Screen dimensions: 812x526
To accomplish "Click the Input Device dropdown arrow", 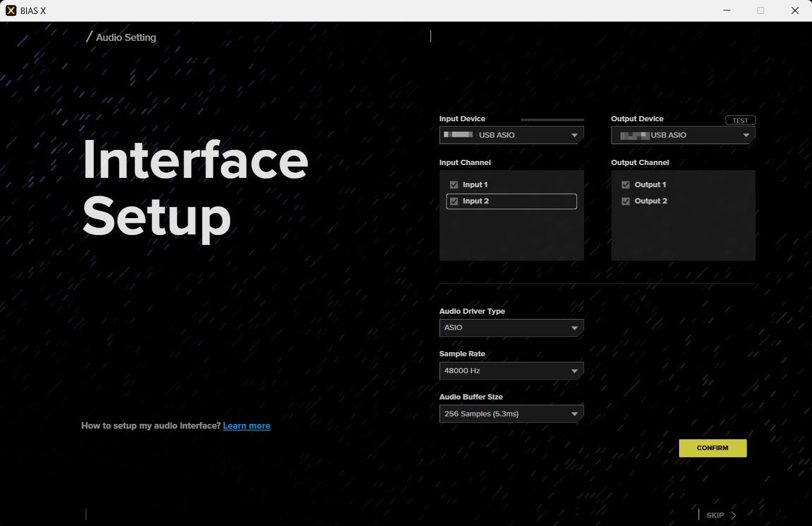I will click(x=574, y=135).
